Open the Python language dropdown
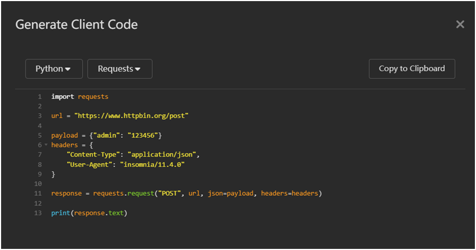The image size is (476, 250). (x=54, y=69)
